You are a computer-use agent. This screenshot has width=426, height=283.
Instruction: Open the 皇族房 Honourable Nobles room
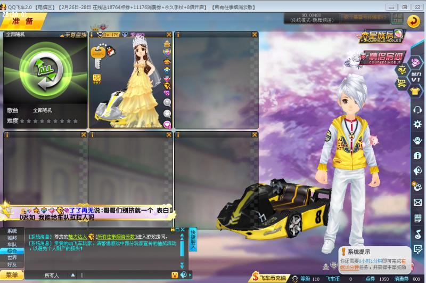(x=381, y=36)
